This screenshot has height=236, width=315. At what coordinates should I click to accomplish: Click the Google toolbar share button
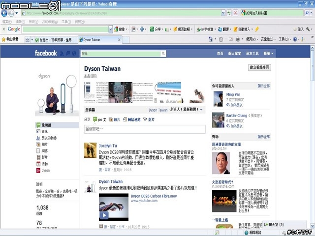[x=156, y=29]
